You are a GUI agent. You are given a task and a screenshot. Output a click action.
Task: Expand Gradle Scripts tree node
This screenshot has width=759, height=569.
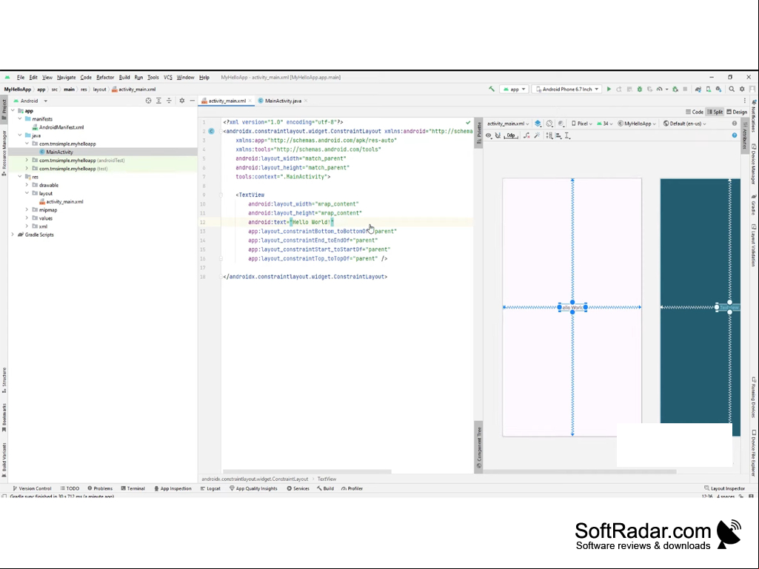13,235
